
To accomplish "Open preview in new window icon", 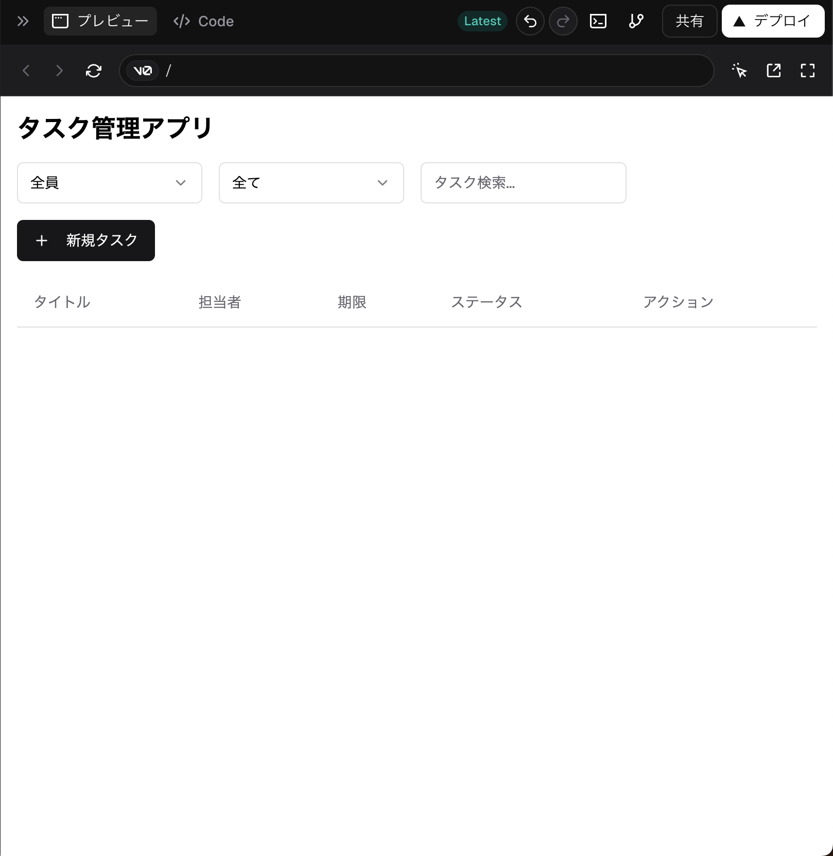I will click(773, 71).
